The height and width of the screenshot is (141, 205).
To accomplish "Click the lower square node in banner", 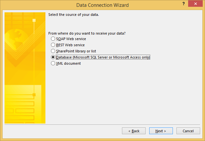I will 34,95.
